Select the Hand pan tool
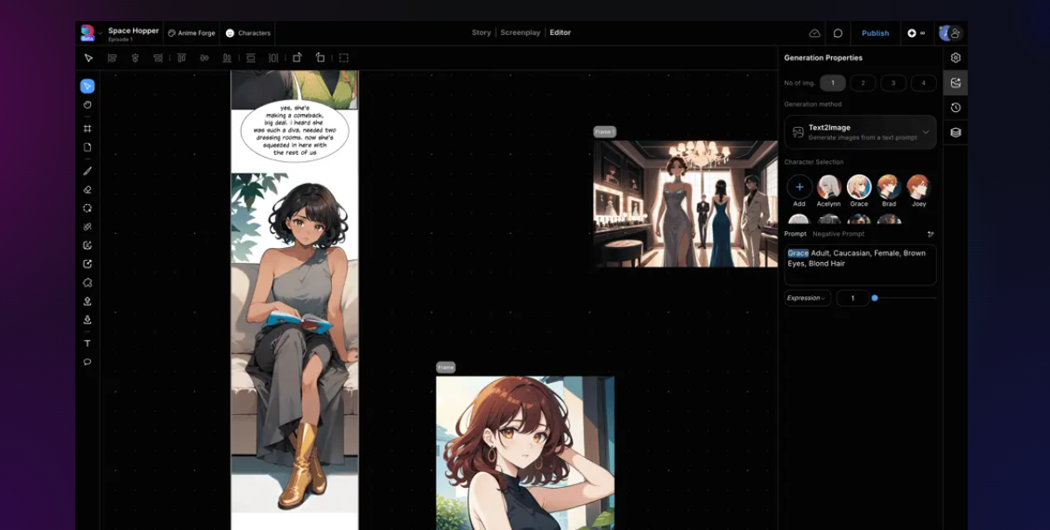 pyautogui.click(x=88, y=104)
